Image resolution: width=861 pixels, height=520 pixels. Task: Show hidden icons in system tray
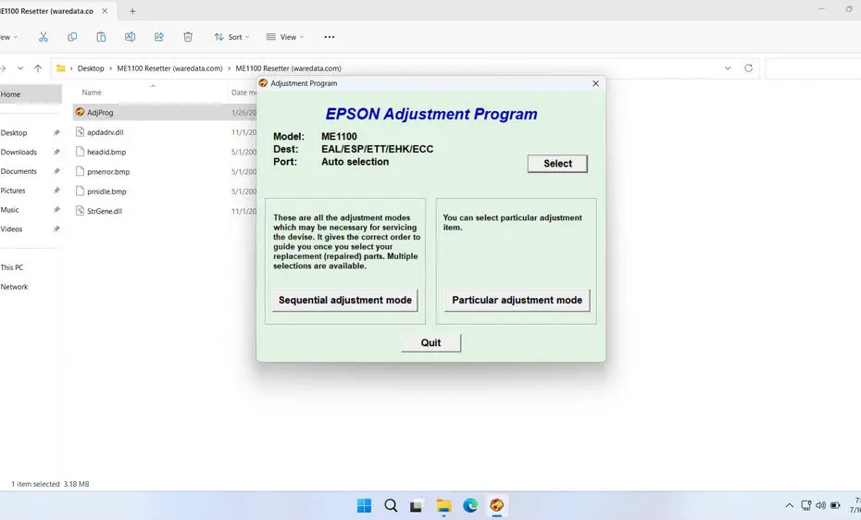click(x=789, y=505)
